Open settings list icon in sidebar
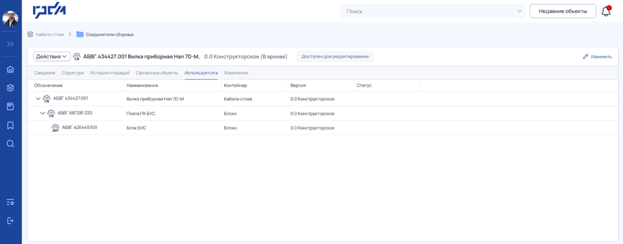This screenshot has height=244, width=623. [10, 202]
